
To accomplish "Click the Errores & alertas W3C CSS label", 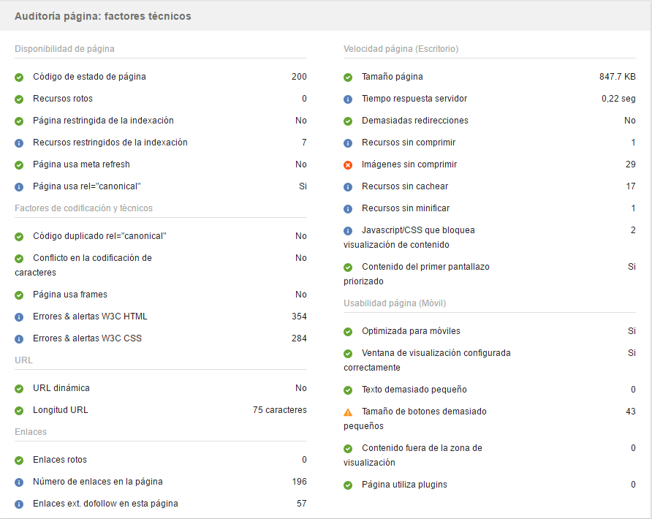I will [87, 338].
